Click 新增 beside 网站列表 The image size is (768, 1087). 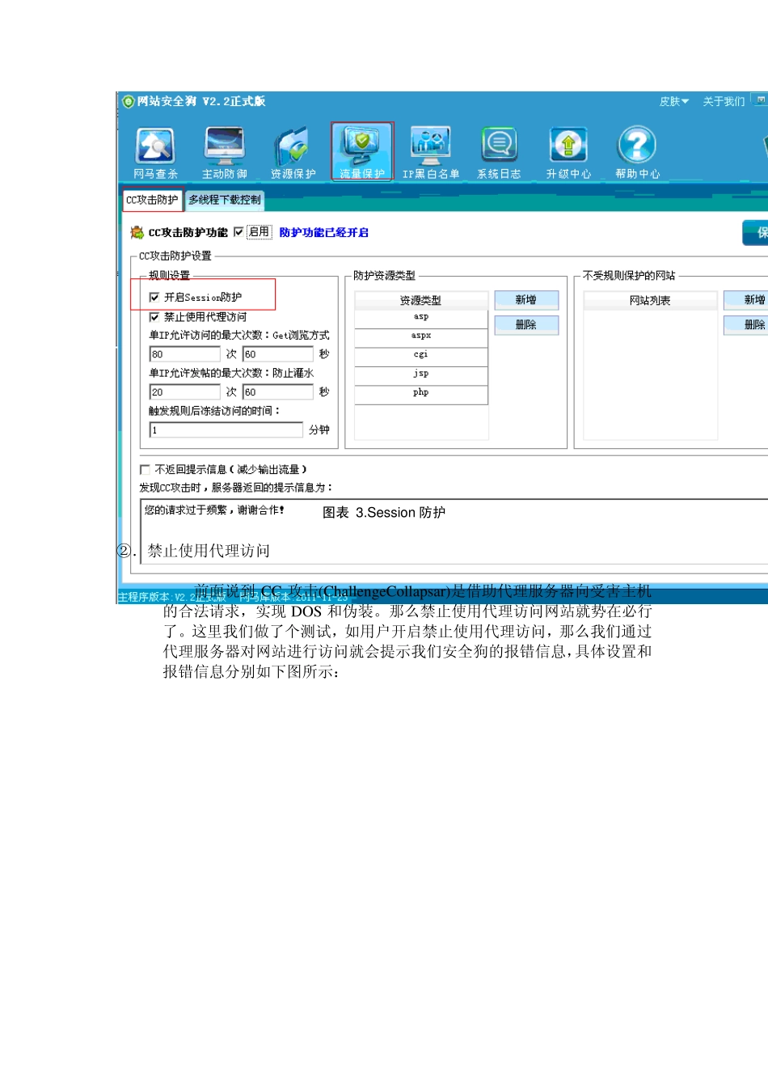[x=745, y=300]
